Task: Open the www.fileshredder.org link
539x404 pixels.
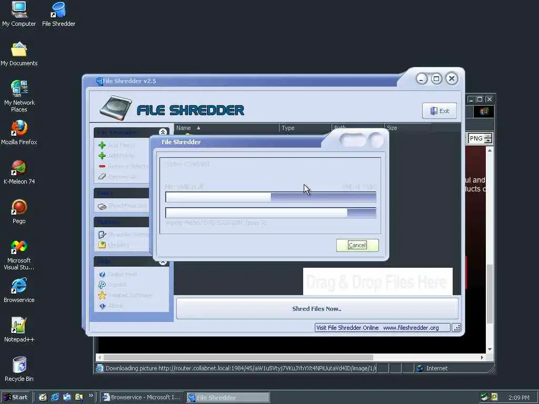Action: click(411, 328)
